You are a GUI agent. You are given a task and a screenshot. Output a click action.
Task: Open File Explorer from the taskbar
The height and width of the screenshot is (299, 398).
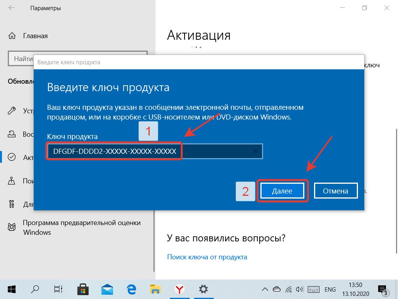pyautogui.click(x=155, y=289)
